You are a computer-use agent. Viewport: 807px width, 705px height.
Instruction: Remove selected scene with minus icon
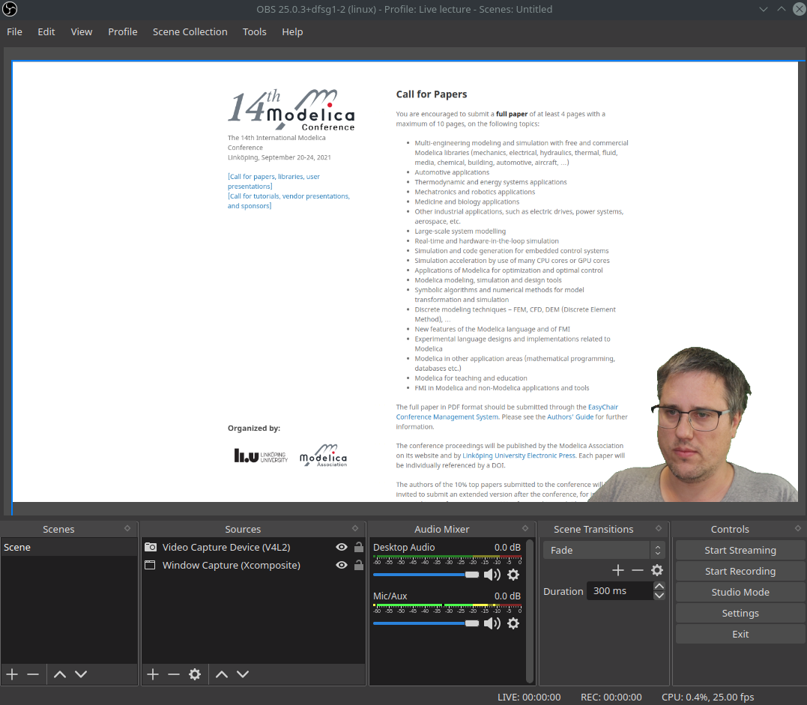(33, 674)
